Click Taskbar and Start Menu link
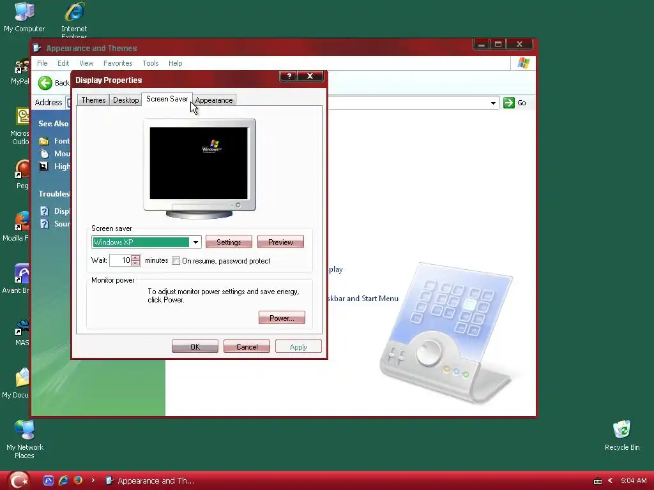Screen dimensions: 654x490 (363, 299)
